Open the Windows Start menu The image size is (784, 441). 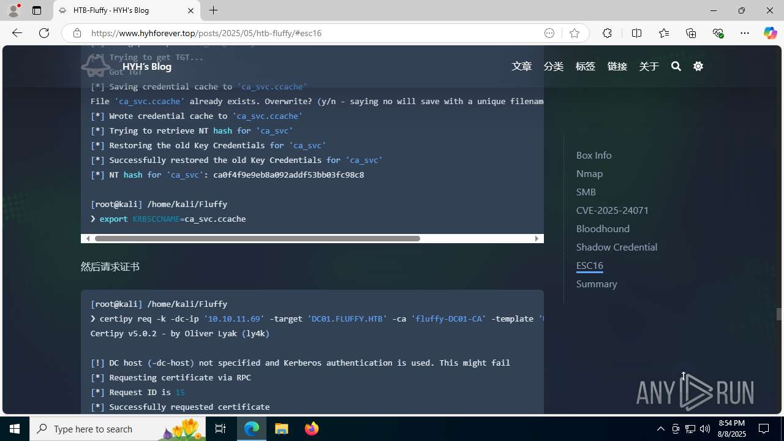tap(15, 429)
